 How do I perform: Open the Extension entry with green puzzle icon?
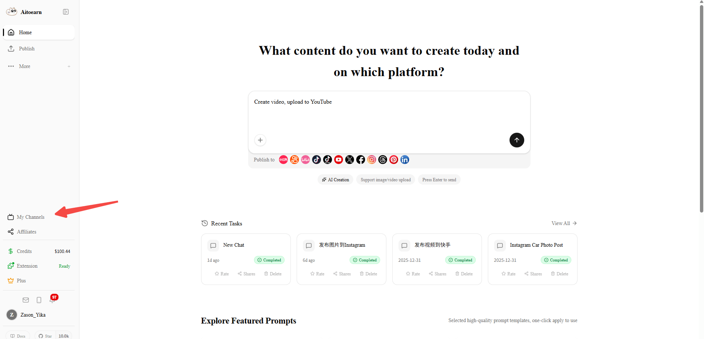click(28, 265)
